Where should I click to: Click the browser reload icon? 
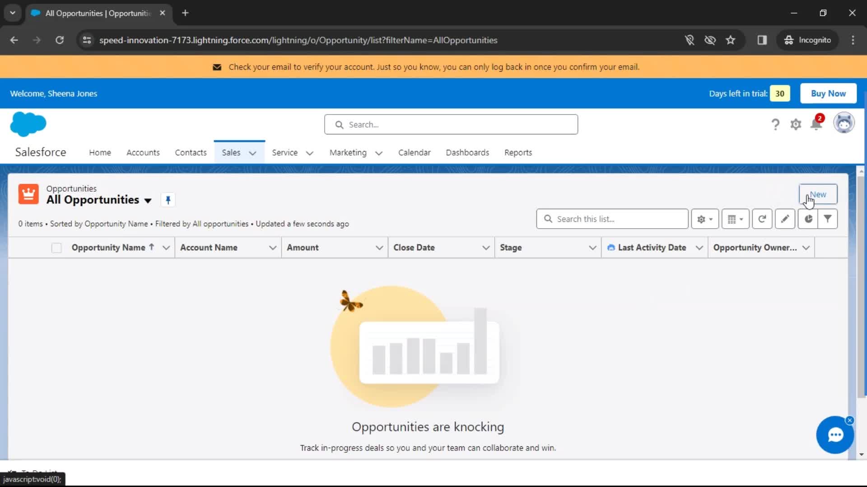click(60, 40)
